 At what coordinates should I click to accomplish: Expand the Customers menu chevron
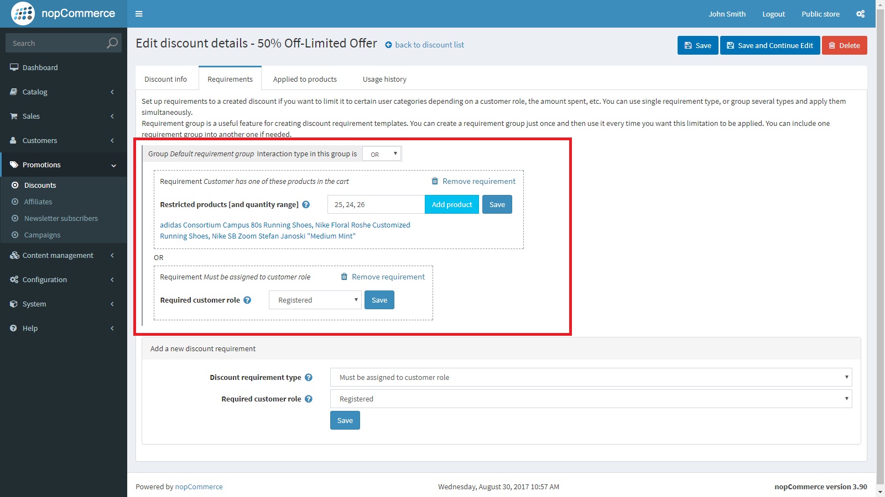[x=112, y=140]
